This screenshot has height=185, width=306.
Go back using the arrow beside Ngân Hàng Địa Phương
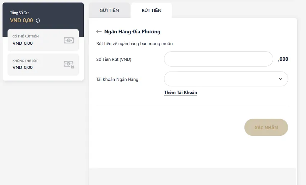(x=99, y=32)
